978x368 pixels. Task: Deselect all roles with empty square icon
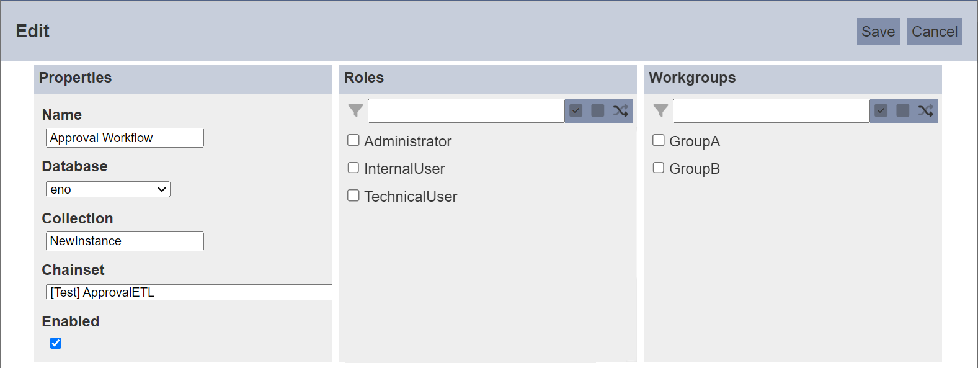point(598,110)
